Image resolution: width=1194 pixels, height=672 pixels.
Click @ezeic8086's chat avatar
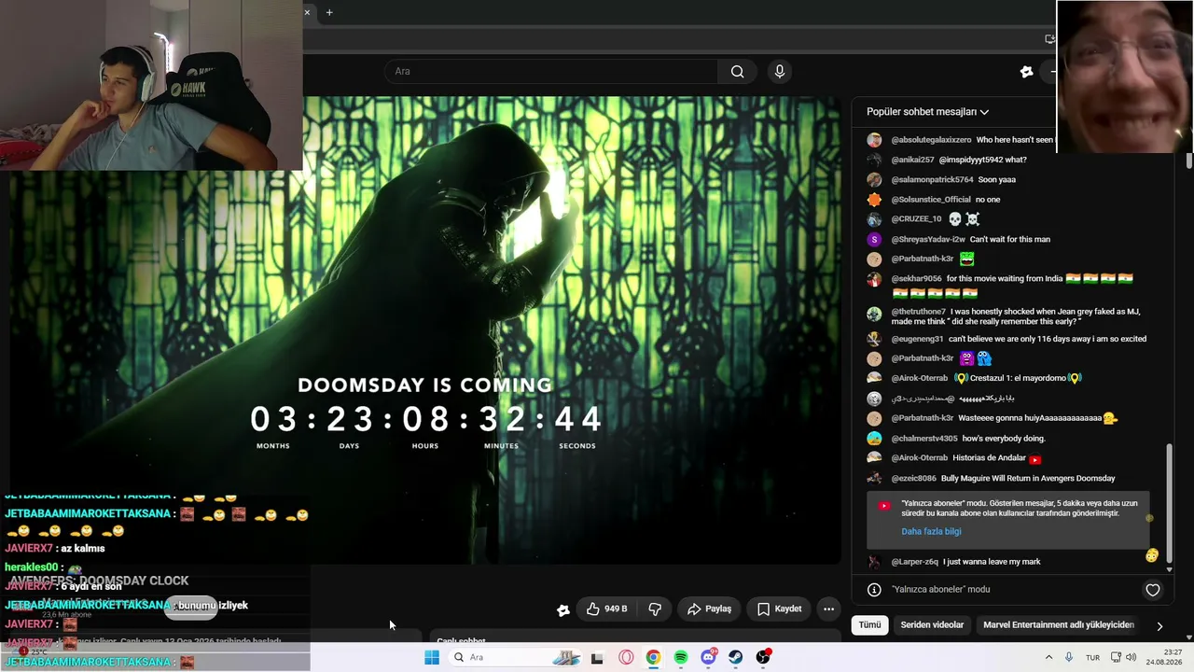coord(874,478)
